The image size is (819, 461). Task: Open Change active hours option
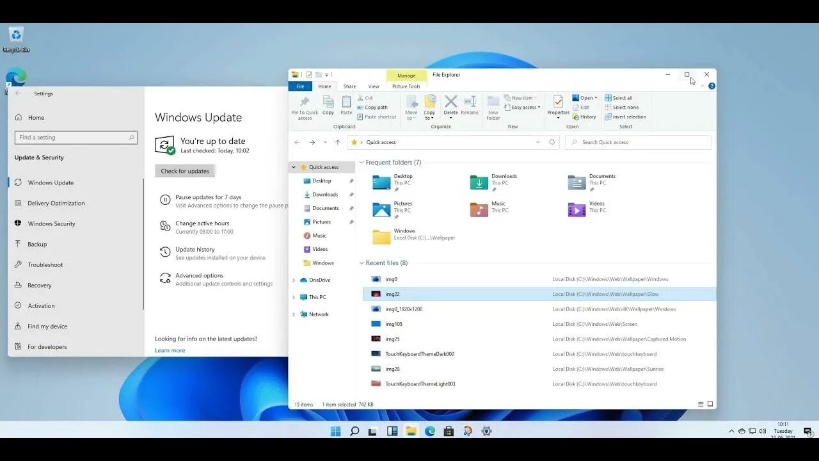(202, 223)
